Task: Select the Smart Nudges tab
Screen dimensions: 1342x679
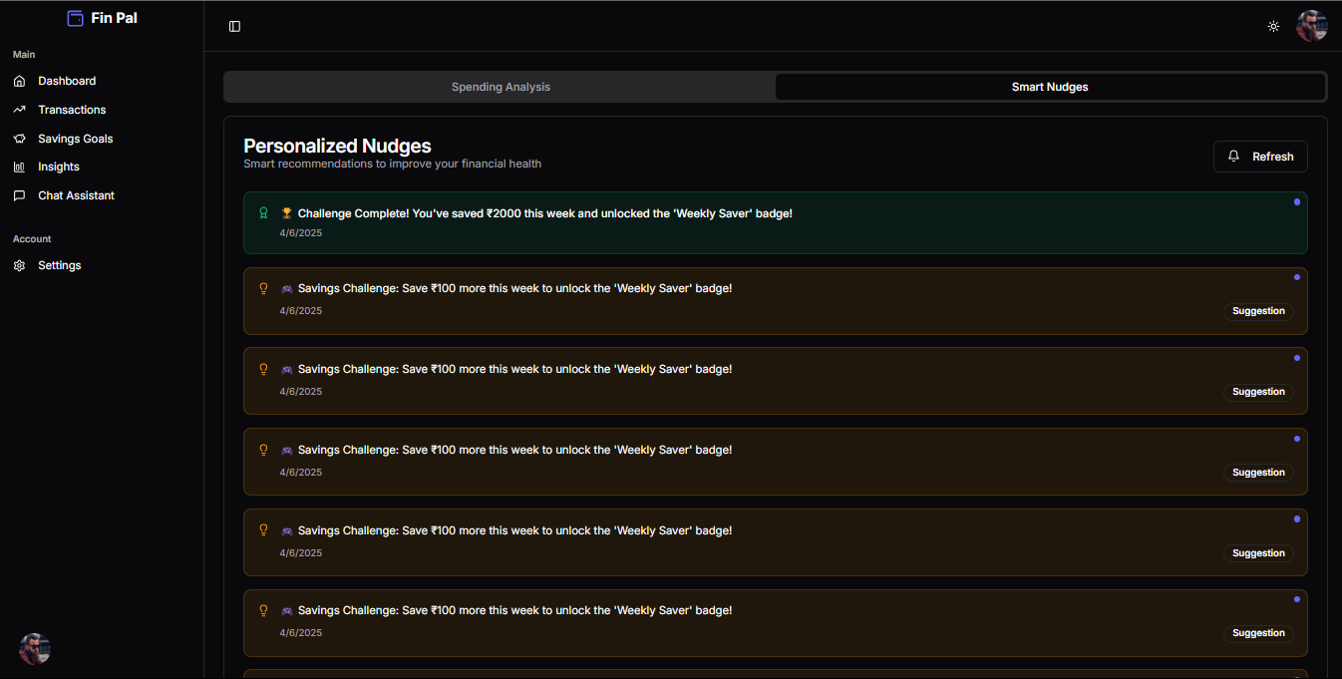Action: pos(1050,87)
